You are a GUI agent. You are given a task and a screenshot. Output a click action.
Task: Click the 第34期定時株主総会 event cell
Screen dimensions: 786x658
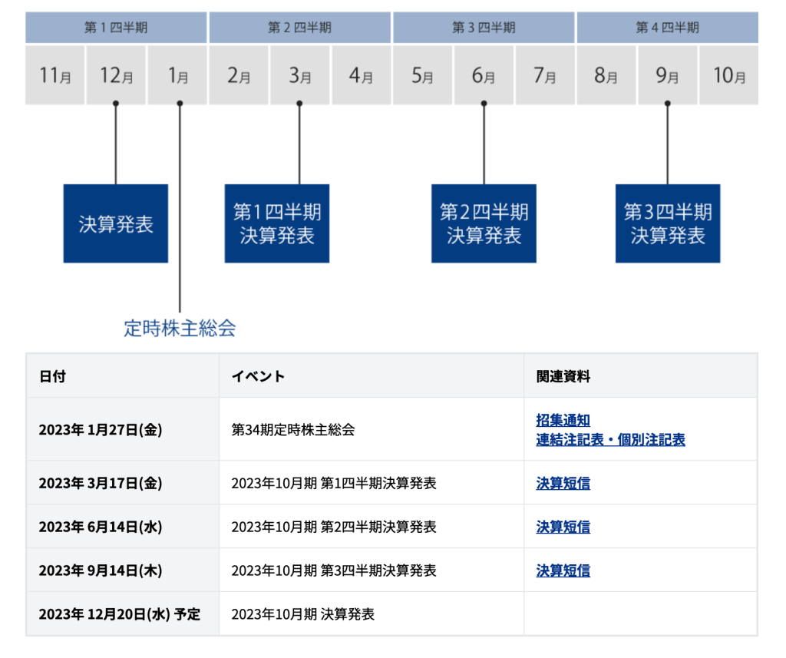pyautogui.click(x=293, y=430)
